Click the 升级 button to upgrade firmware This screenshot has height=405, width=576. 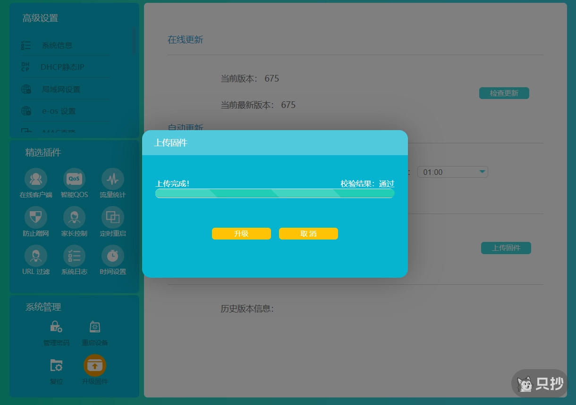[241, 233]
